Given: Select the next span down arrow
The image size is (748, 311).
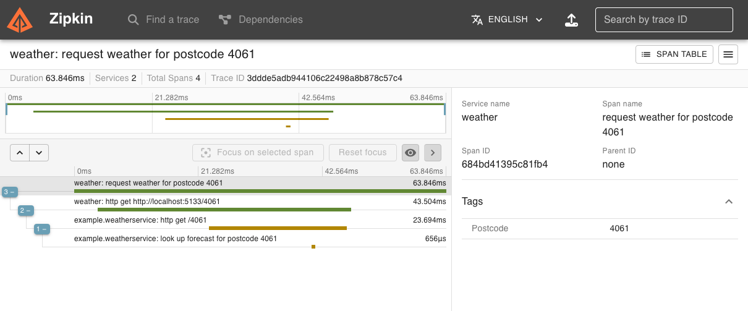Looking at the screenshot, I should pyautogui.click(x=39, y=152).
